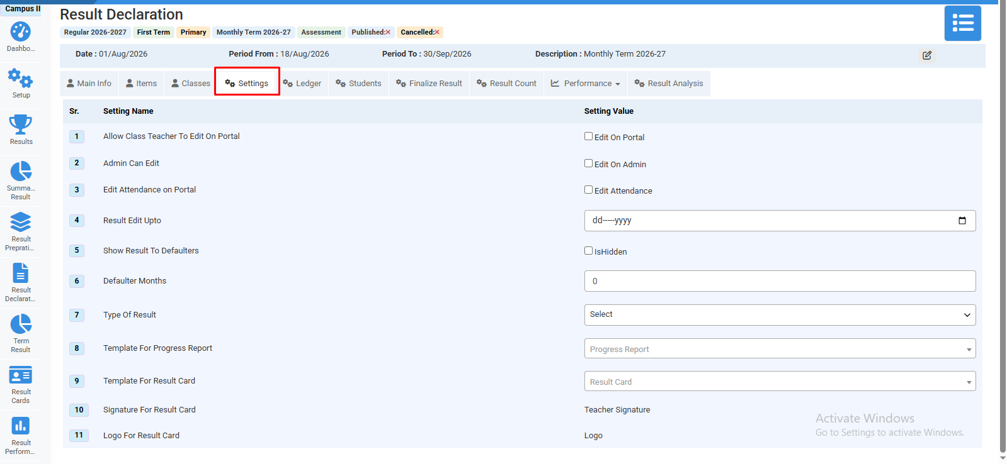Open the Result Analysis tab
Viewport: 1007px width, 464px height.
click(x=669, y=84)
